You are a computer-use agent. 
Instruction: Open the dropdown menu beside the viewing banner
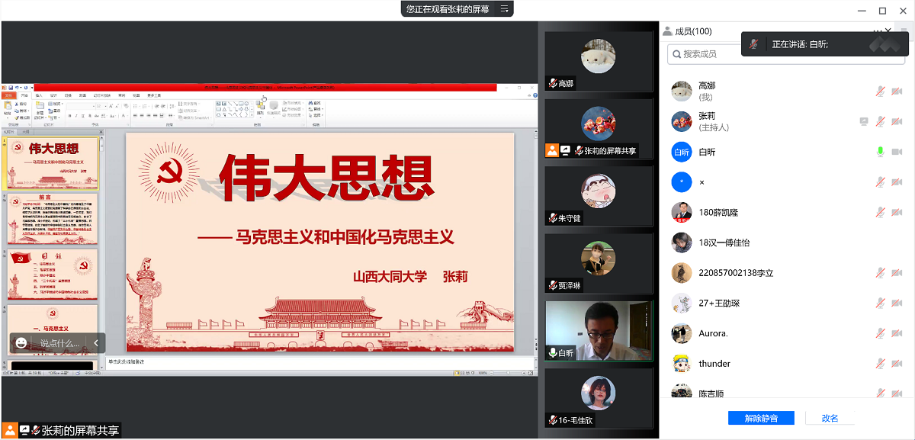click(503, 9)
